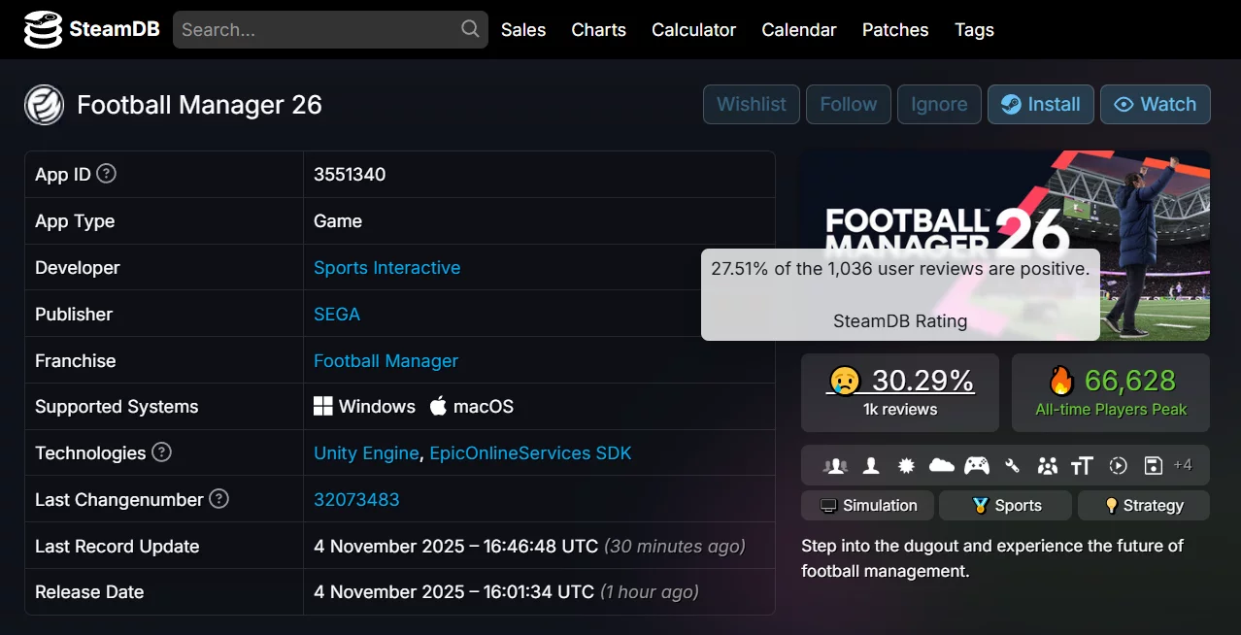Viewport: 1241px width, 635px height.
Task: Open the Sales page in navigation
Action: click(523, 30)
